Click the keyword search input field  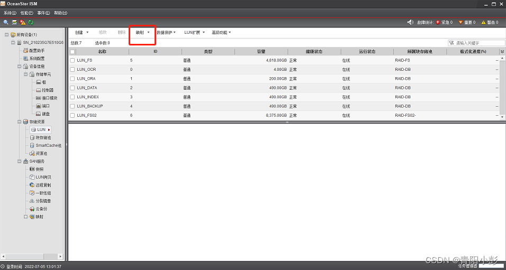(x=476, y=43)
